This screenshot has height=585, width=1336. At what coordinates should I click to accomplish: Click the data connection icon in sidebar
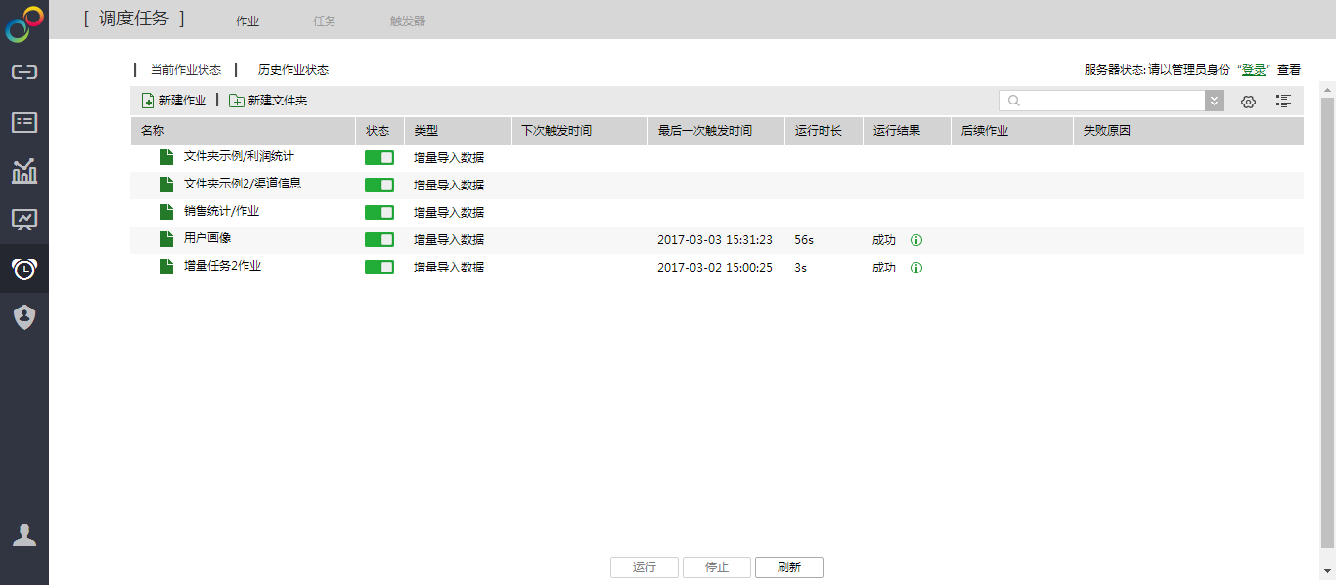24,72
